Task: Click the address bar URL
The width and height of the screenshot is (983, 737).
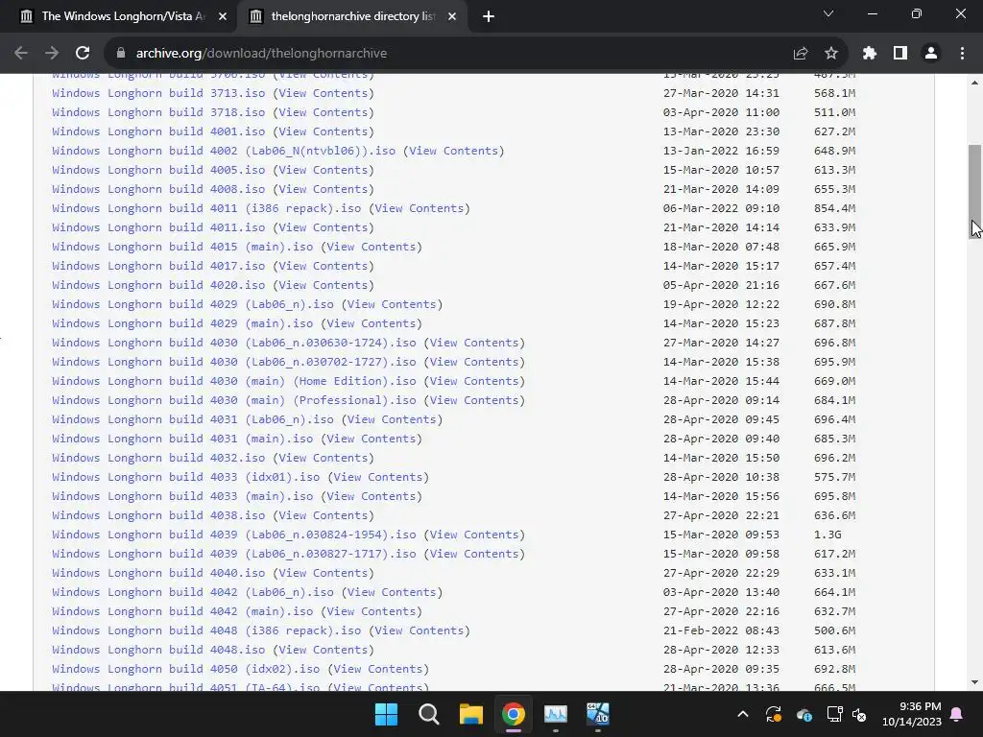Action: pyautogui.click(x=261, y=54)
